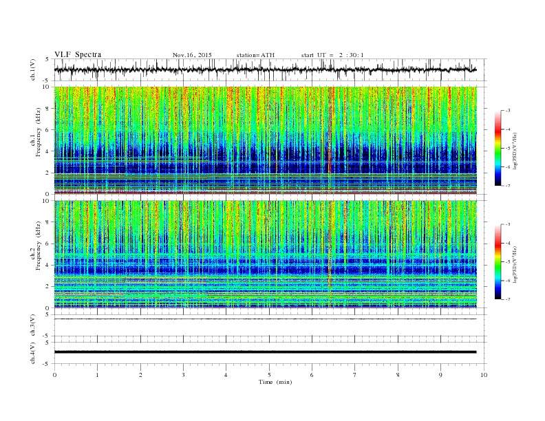The width and height of the screenshot is (545, 421).
Task: Click the "4" kHz tick of ch.2 spectrogram
Action: [48, 265]
